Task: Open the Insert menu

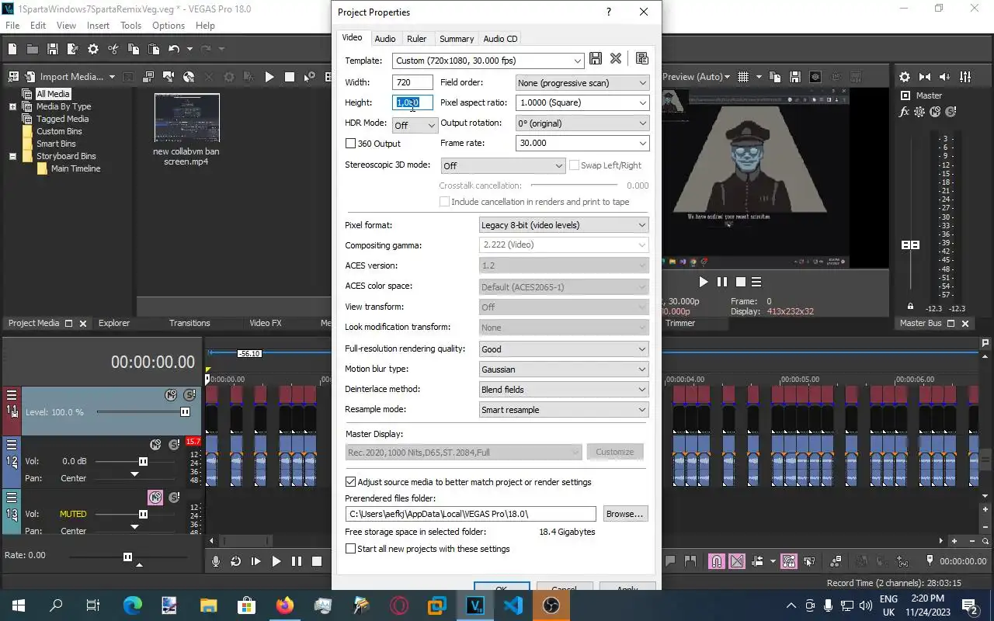Action: (98, 26)
